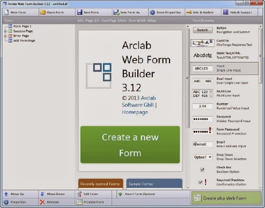
Task: Click the Create a new Form button
Action: point(130,144)
